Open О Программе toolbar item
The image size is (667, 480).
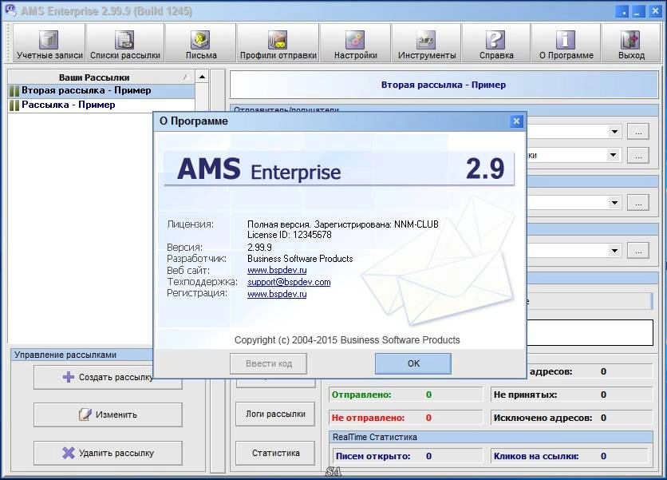(x=566, y=43)
